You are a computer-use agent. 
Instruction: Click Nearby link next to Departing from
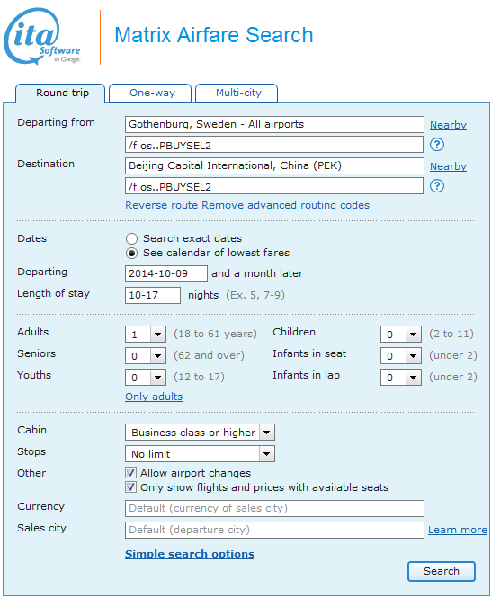coord(448,125)
